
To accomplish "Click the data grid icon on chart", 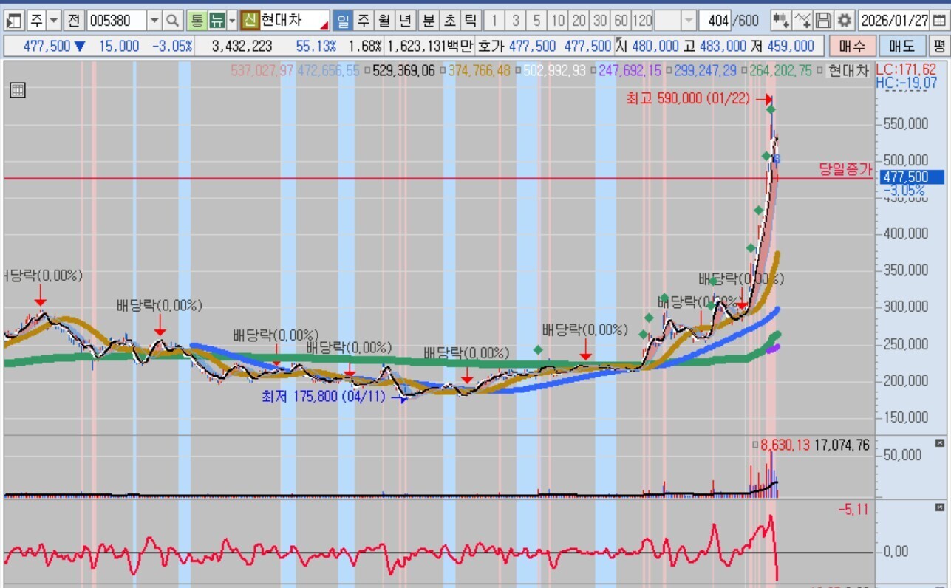I will click(x=18, y=91).
